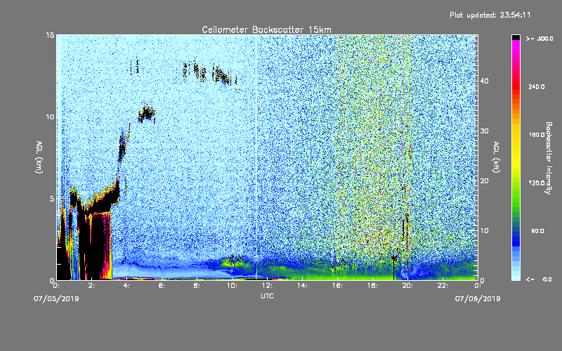Click the '14:' hour tick label

point(303,286)
